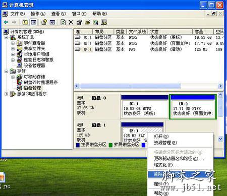The image size is (227, 196).
Task: Expand the 事件查看器 node
Action: click(x=13, y=43)
